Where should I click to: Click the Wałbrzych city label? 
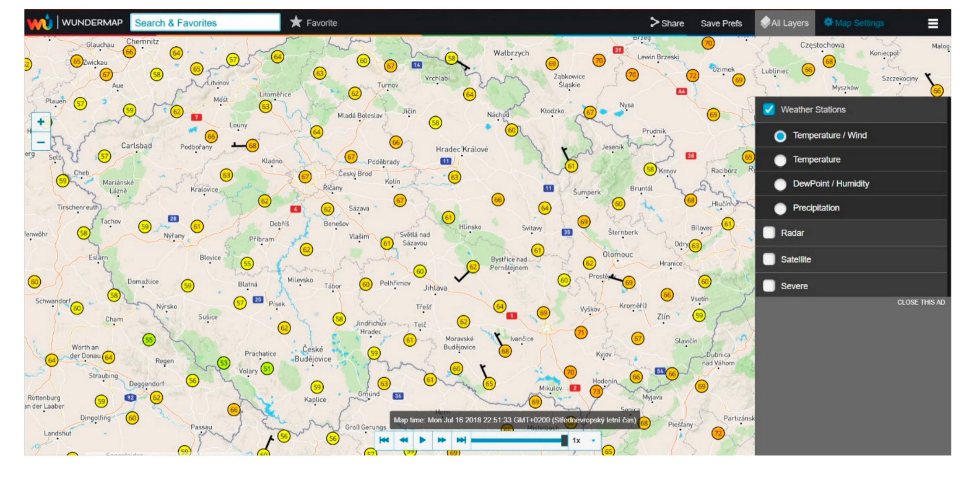pos(511,53)
